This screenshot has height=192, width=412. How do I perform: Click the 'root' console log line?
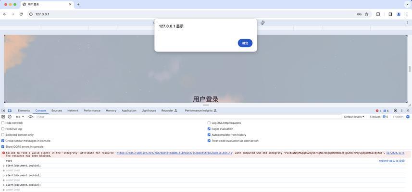tap(9, 161)
